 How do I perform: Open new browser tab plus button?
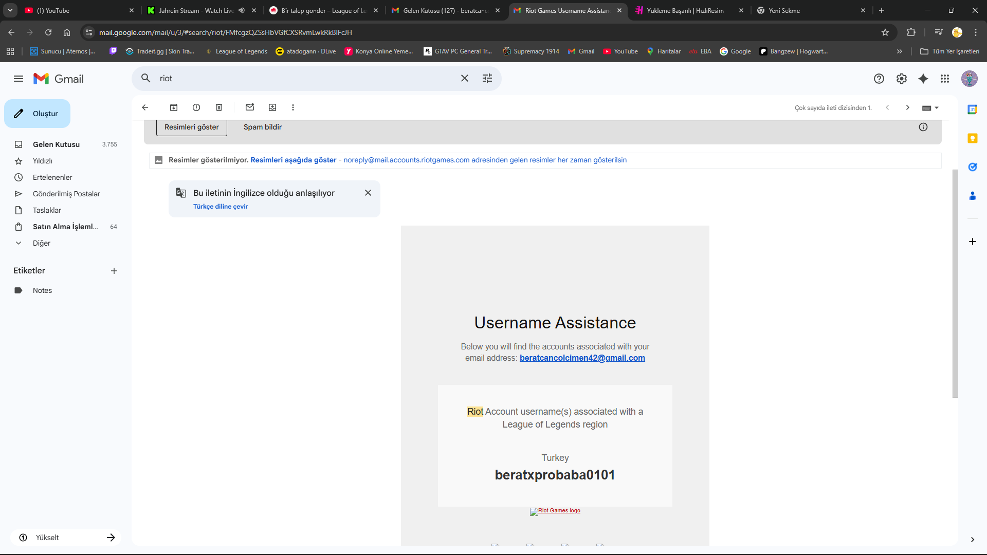882,10
